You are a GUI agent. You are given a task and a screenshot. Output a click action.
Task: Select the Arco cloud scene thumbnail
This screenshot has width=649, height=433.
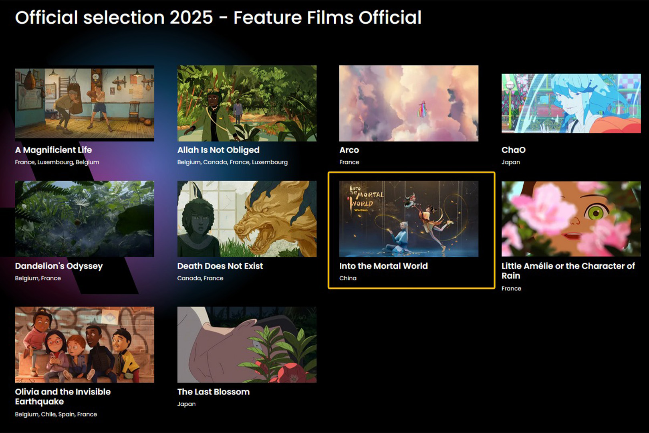(409, 103)
